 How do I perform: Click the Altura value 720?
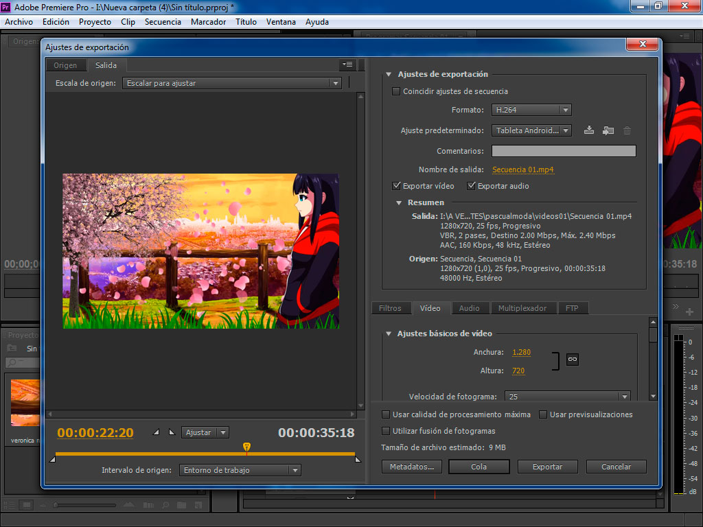pos(518,371)
